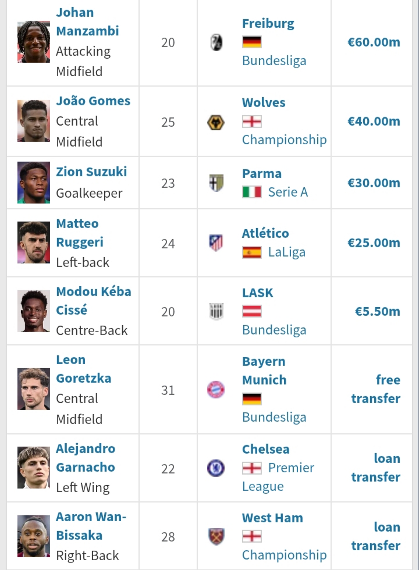Open the Zion Suzuki player link
This screenshot has width=419, height=570.
pos(91,172)
